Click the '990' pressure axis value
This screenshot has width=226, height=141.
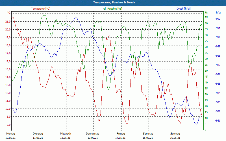tap(218, 37)
